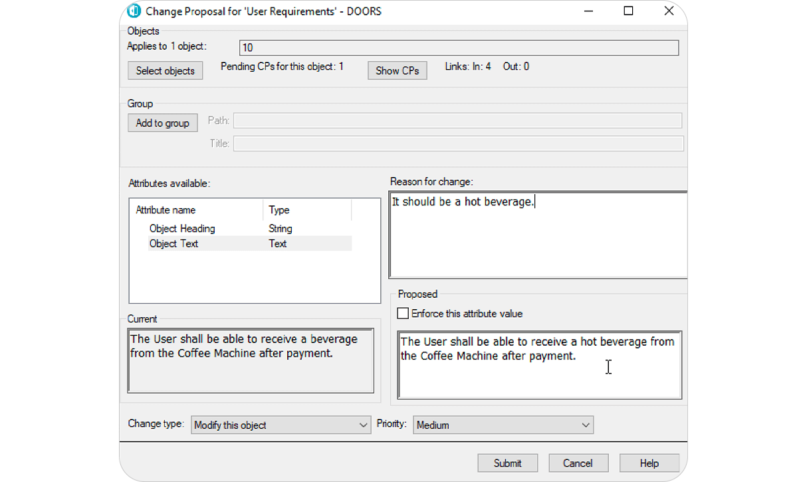Enable the Enforce this attribute value checkbox
The image size is (807, 482).
402,312
